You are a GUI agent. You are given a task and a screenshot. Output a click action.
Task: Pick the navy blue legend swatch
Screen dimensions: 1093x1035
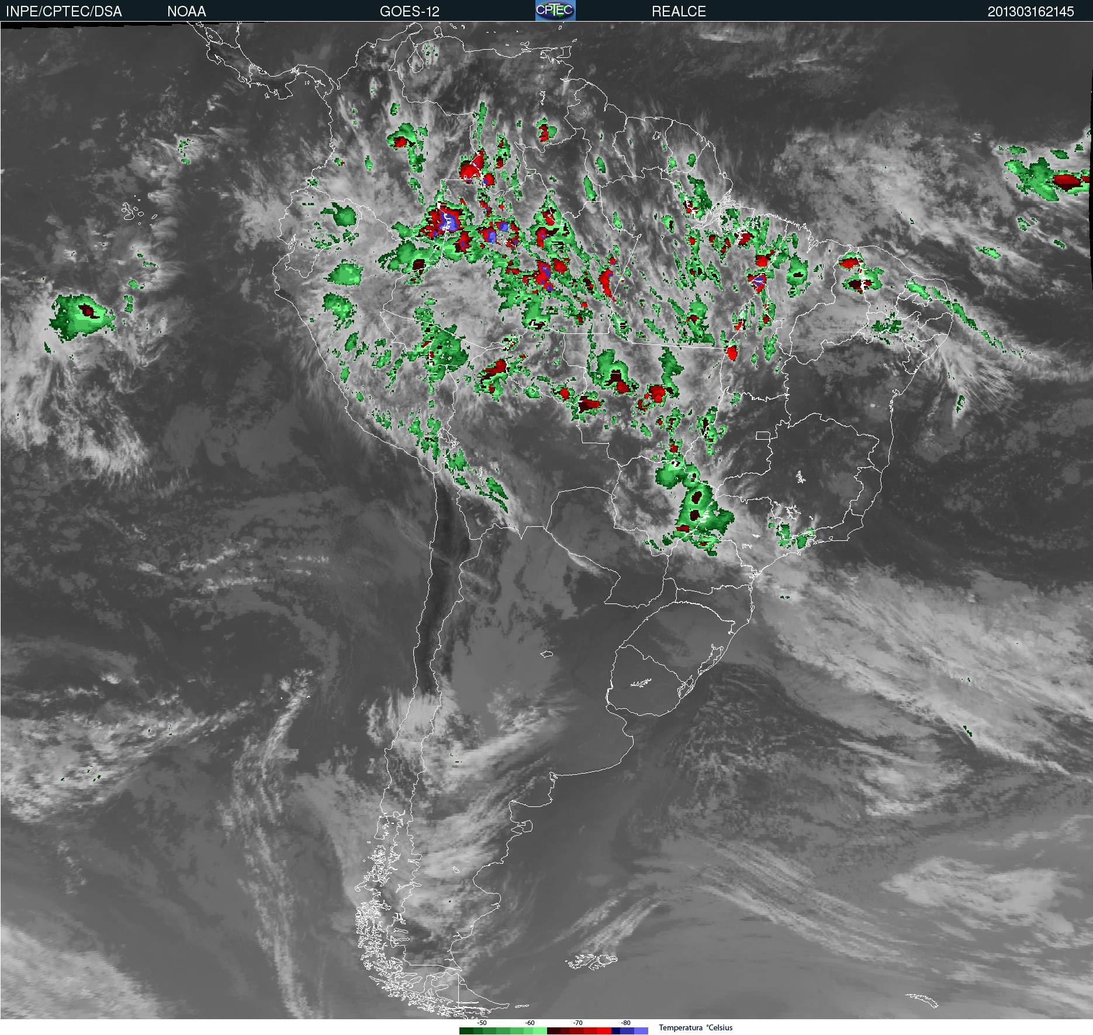(615, 1031)
